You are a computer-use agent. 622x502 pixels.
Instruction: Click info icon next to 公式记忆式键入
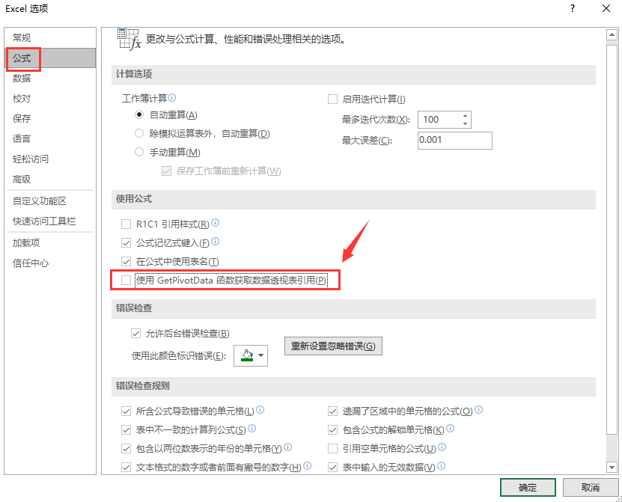(215, 242)
